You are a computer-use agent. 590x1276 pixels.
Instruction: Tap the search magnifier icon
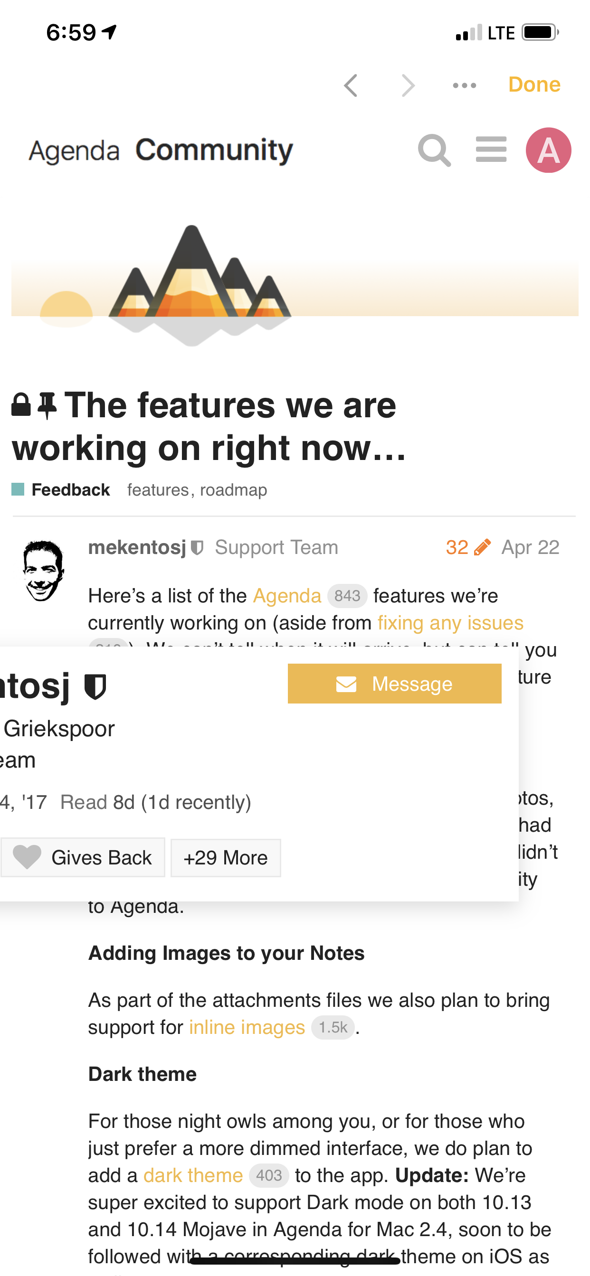[x=434, y=150]
